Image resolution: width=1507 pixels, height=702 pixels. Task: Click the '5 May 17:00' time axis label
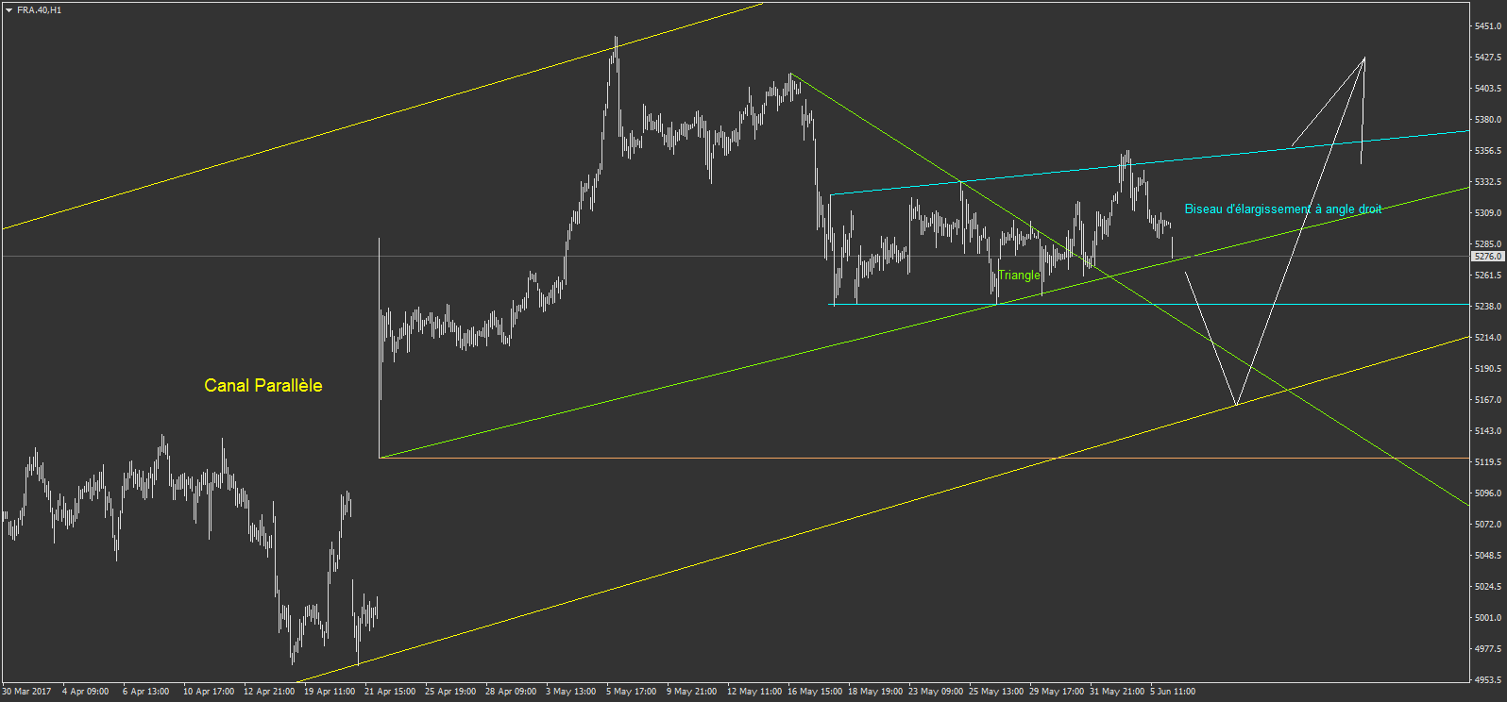coord(632,692)
